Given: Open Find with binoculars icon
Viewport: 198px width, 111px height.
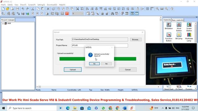Looking at the screenshot, I should point(112,14).
